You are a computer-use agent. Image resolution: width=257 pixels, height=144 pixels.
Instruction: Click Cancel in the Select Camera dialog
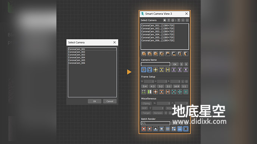[x=110, y=101]
